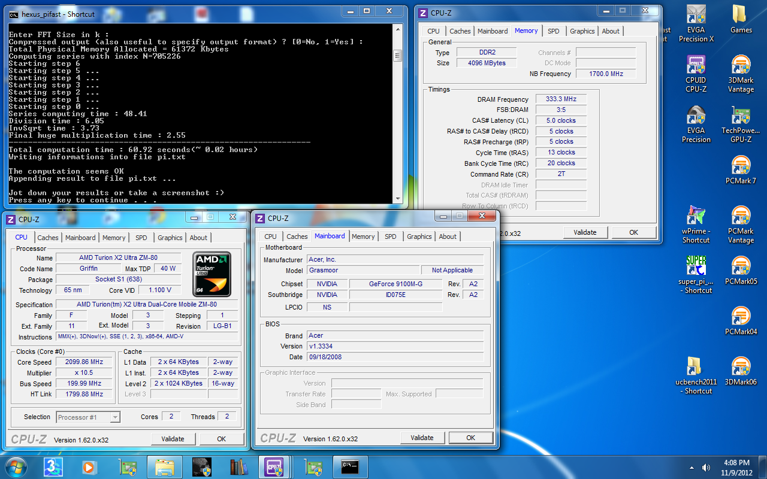
Task: Click CAS# Latency value 5.0 clocks
Action: (561, 121)
